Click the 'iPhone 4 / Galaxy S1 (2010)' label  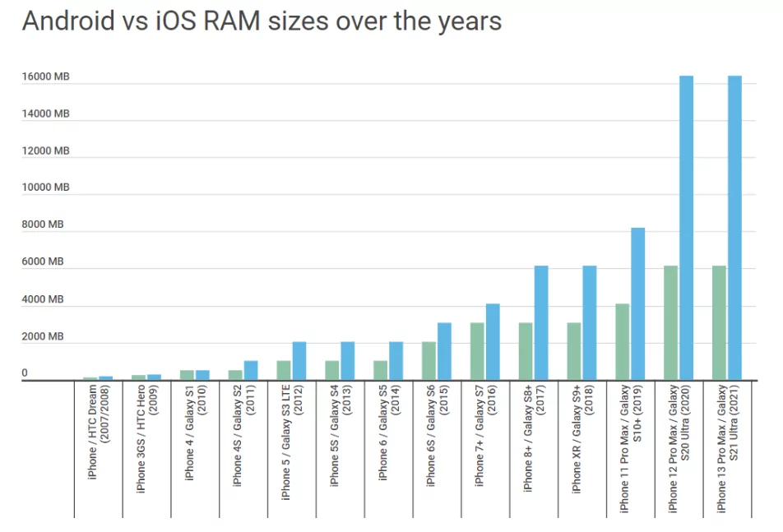point(195,433)
